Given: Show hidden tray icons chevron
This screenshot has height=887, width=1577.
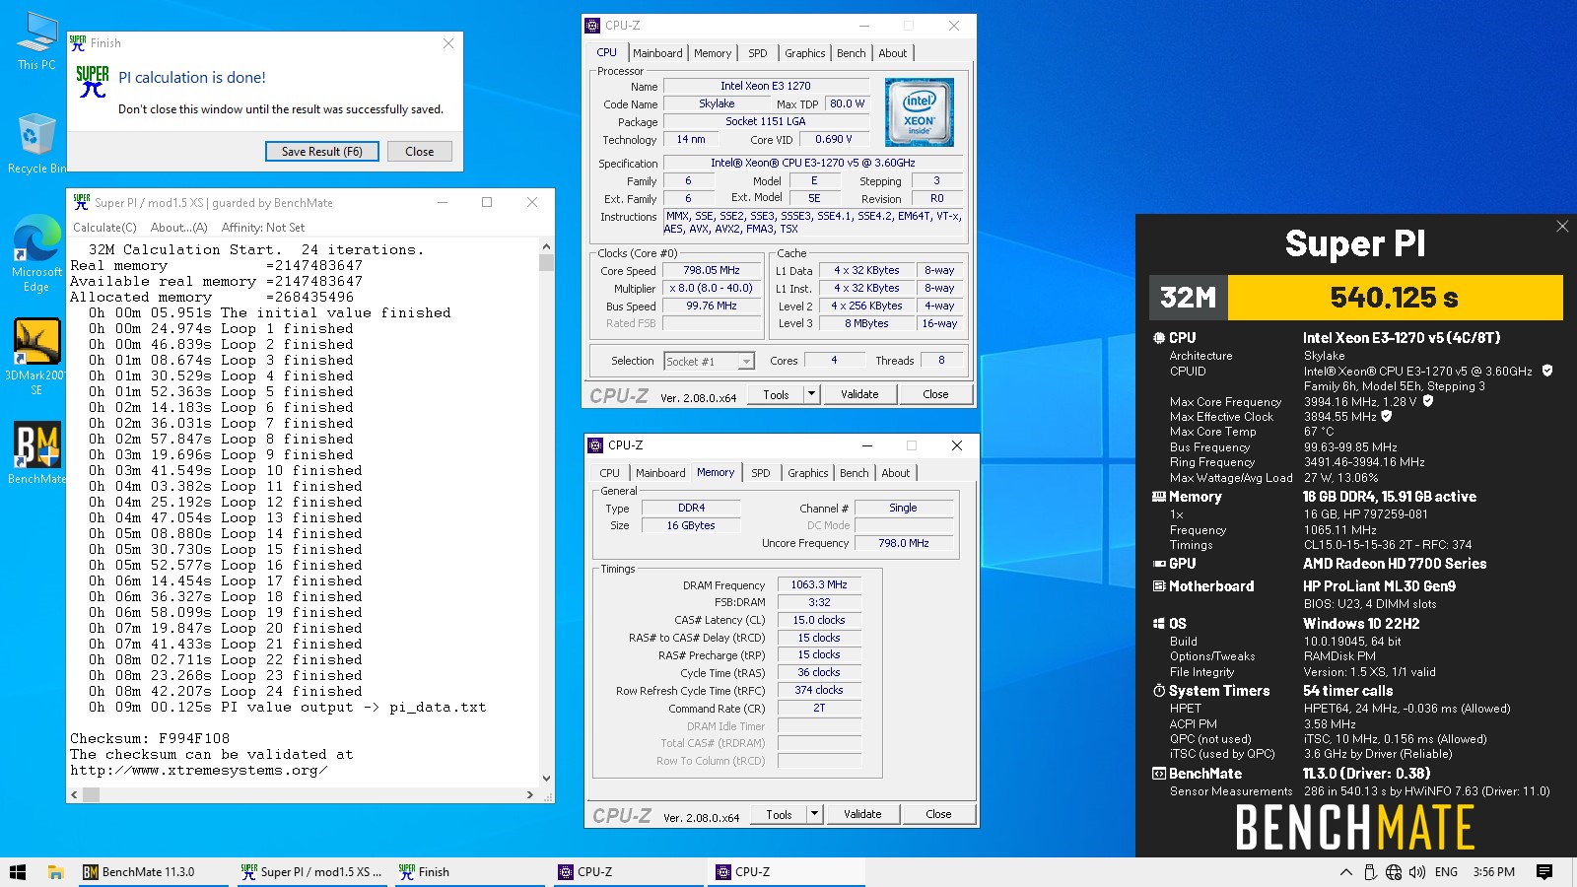Looking at the screenshot, I should pyautogui.click(x=1345, y=872).
